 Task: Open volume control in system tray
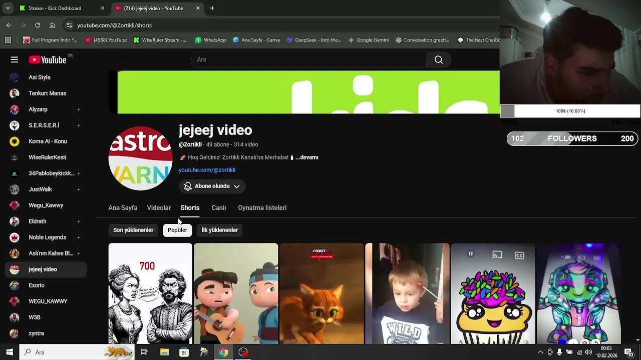pos(589,352)
